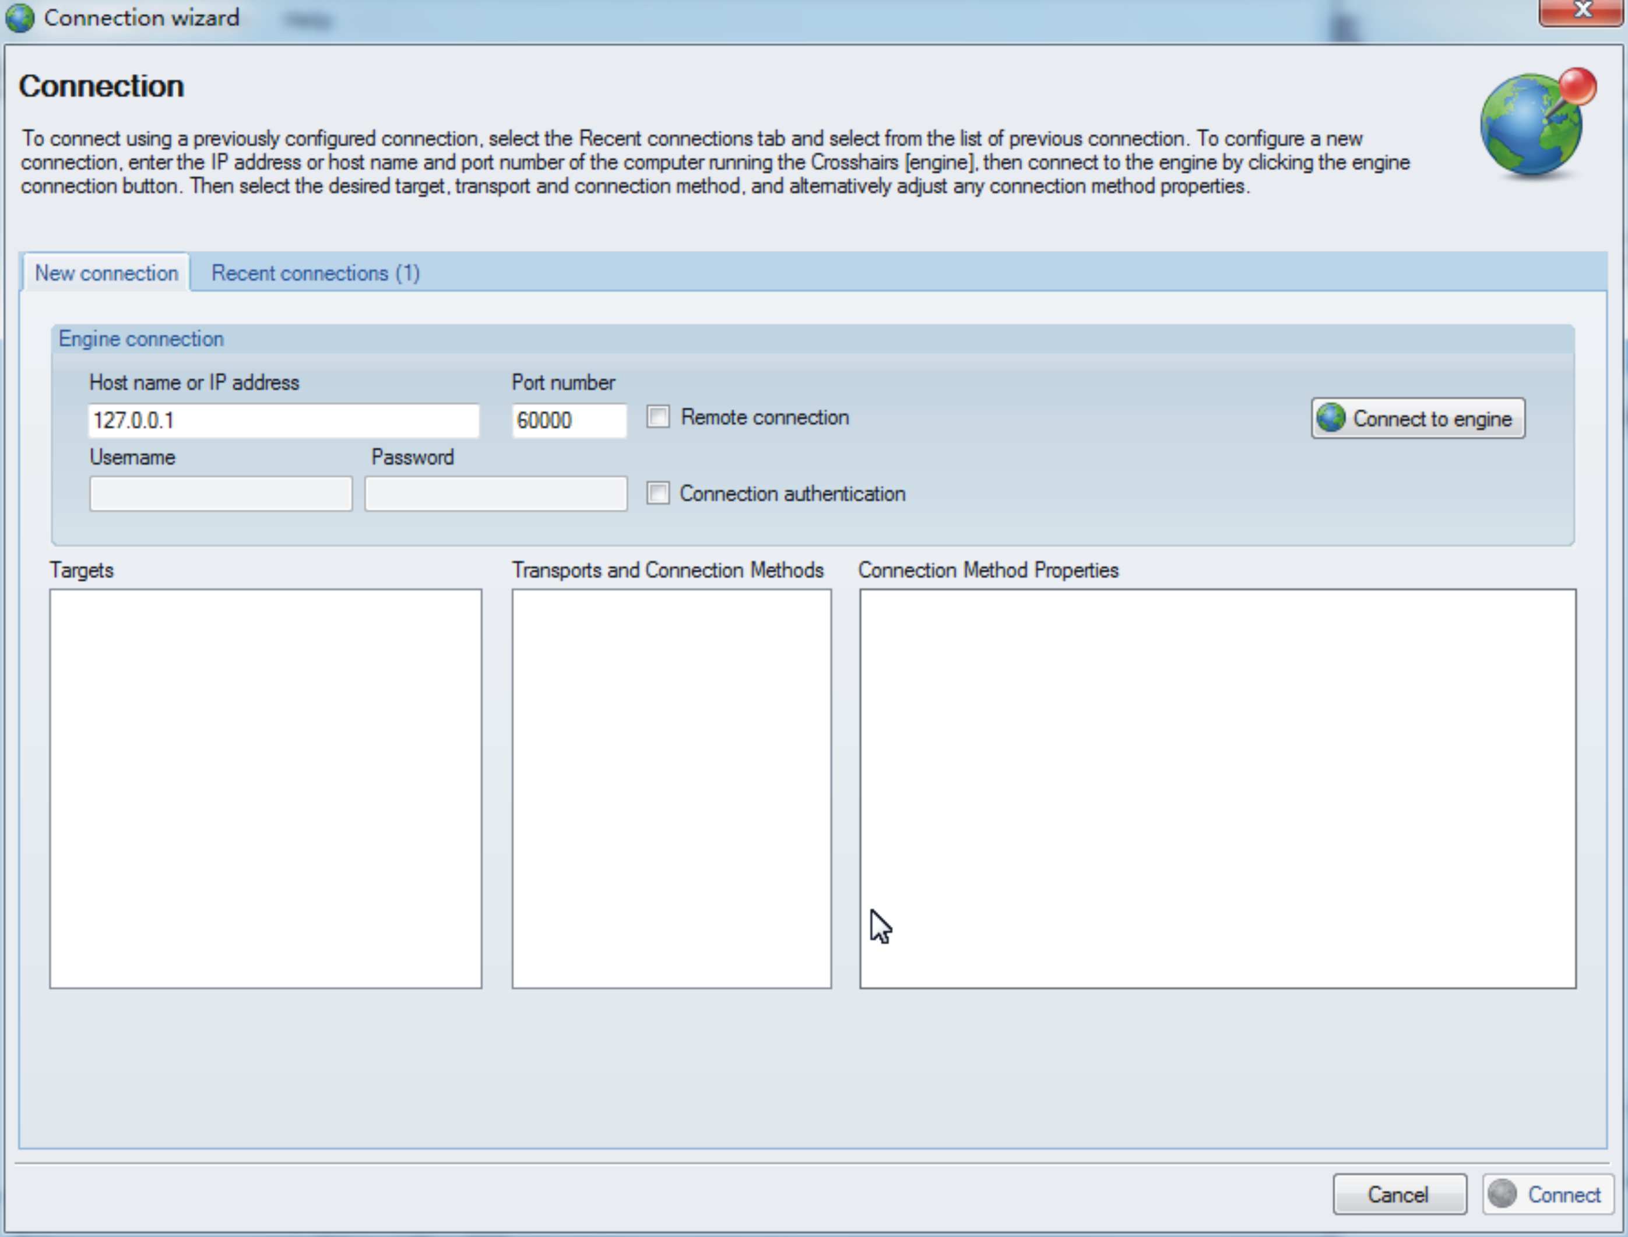
Task: Switch to the Recent connections tab
Action: point(315,273)
